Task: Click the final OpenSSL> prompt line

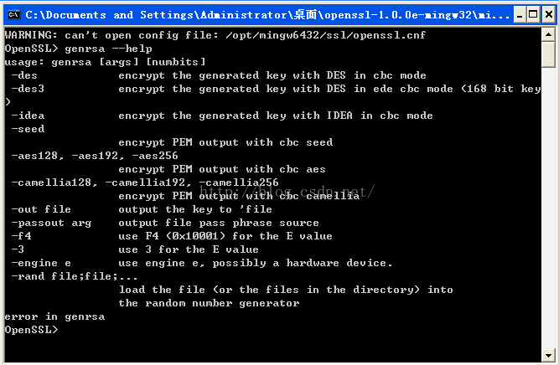Action: click(31, 330)
